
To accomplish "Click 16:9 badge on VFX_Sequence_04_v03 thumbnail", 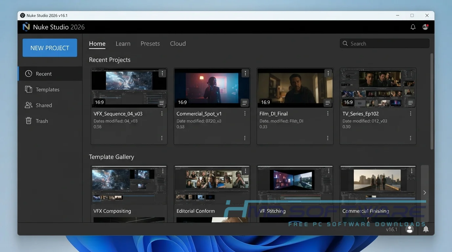I will click(x=100, y=102).
